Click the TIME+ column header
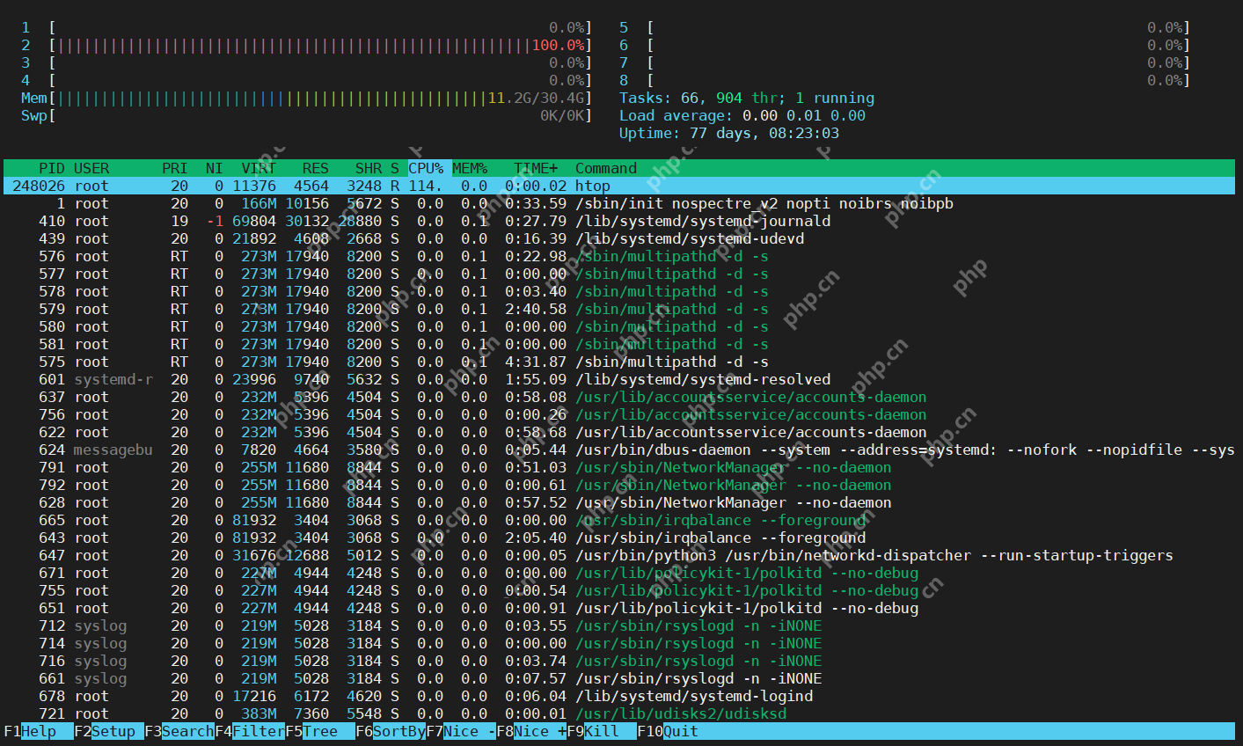 coord(536,168)
